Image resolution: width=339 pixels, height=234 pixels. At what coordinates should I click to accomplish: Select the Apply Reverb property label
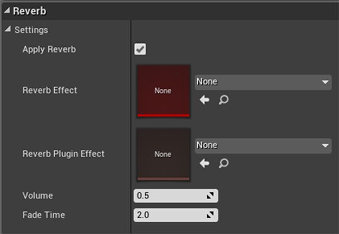49,49
